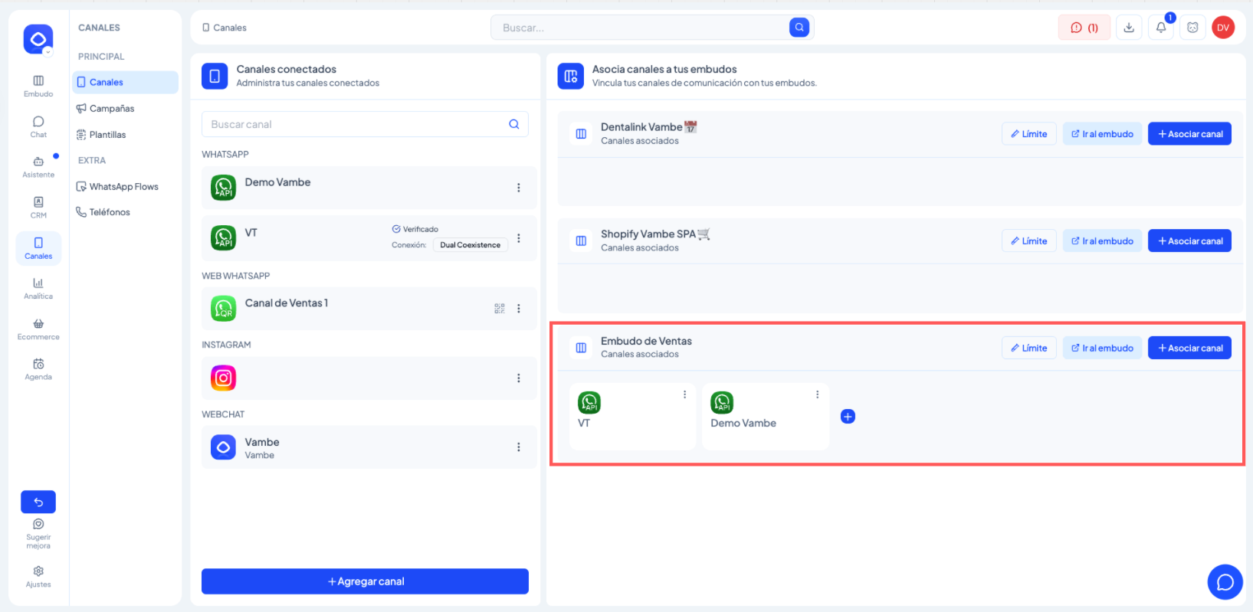
Task: Click Asociar canal for Dentalink Vambe
Action: 1189,134
